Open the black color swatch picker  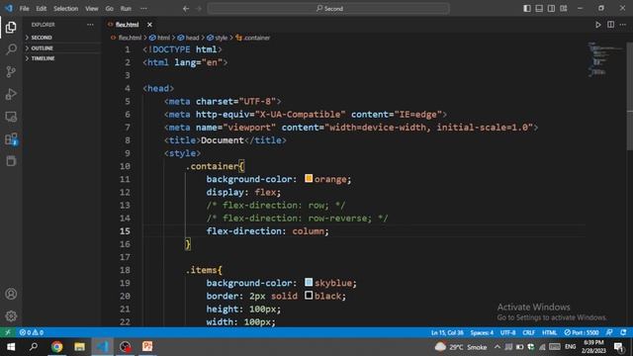pyautogui.click(x=309, y=295)
